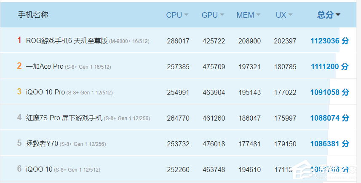Click GPU score 463904
Screen dimensions: 361x183
coord(214,92)
